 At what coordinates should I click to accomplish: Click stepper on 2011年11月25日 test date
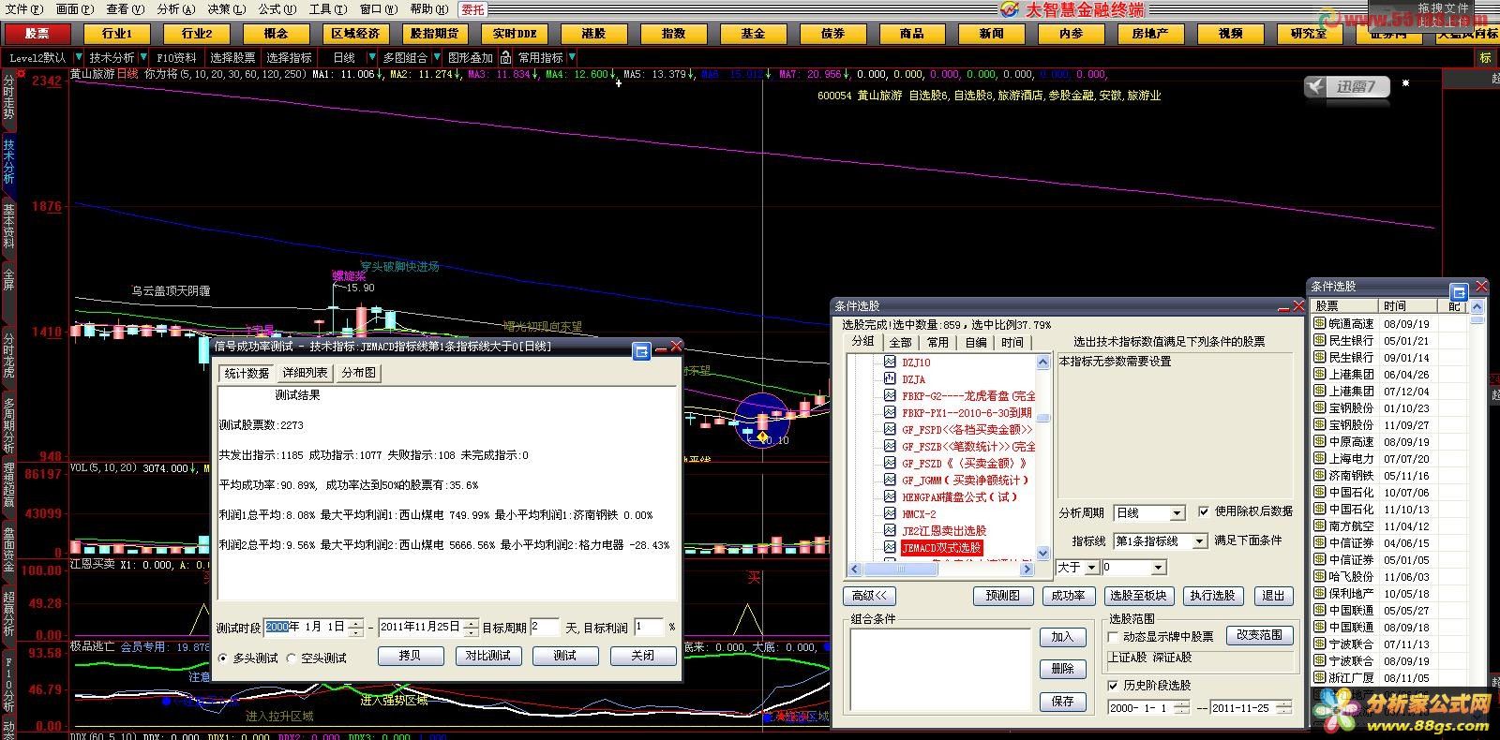coord(472,627)
